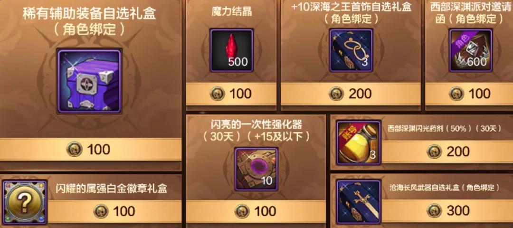Click the yellow 闪光药剂 potion icon

(359, 142)
